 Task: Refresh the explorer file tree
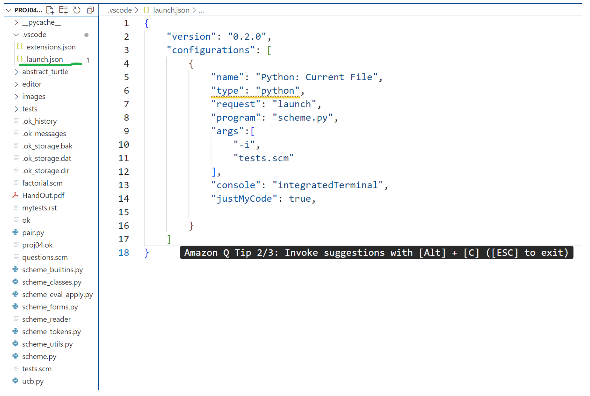coord(77,10)
